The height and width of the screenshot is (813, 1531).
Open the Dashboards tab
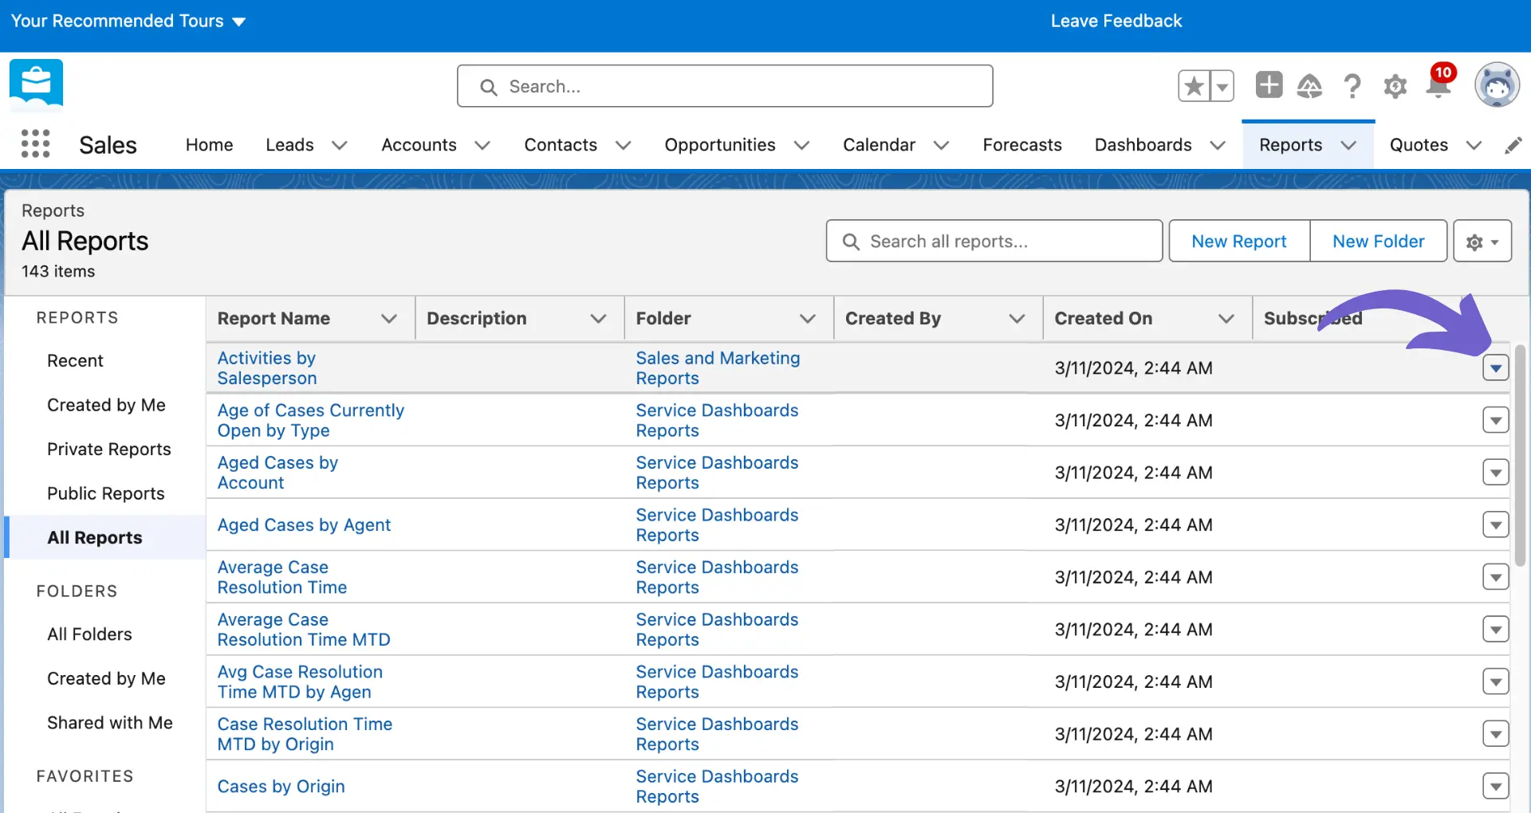(1143, 144)
